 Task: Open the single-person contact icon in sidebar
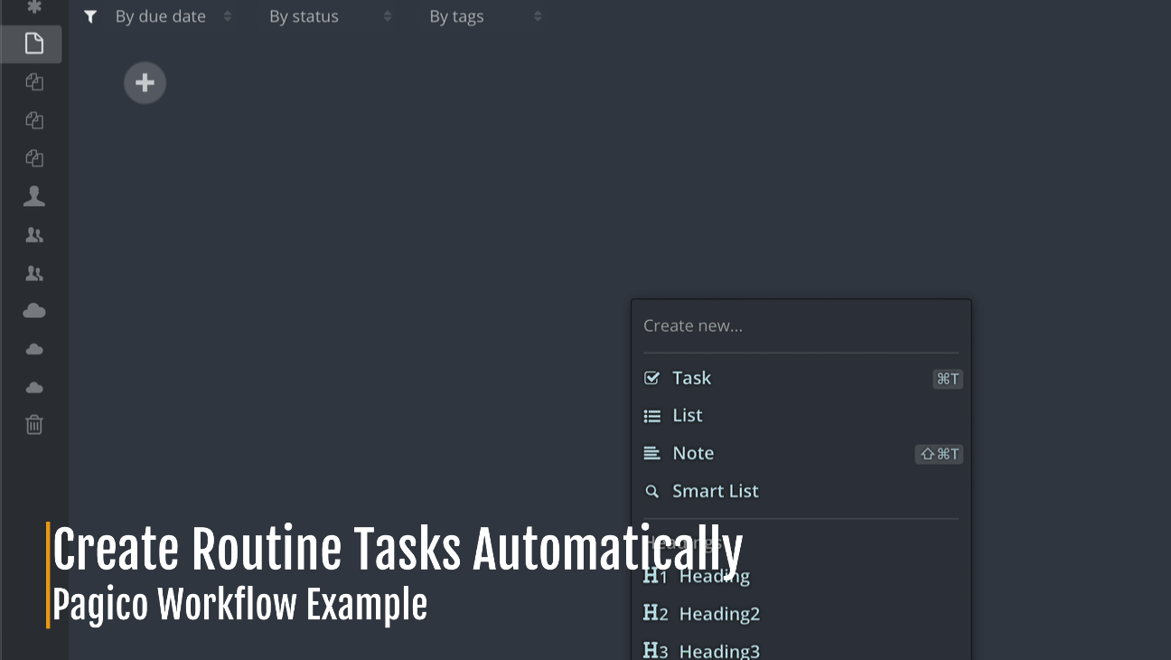[34, 196]
